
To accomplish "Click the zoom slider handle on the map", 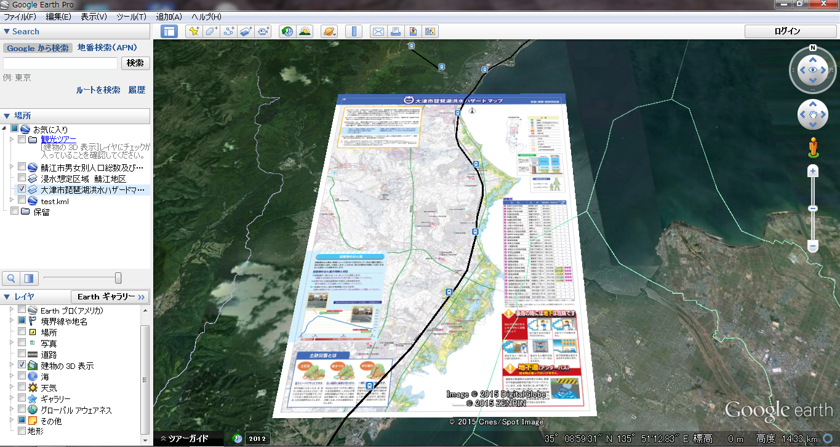I will click(x=813, y=208).
